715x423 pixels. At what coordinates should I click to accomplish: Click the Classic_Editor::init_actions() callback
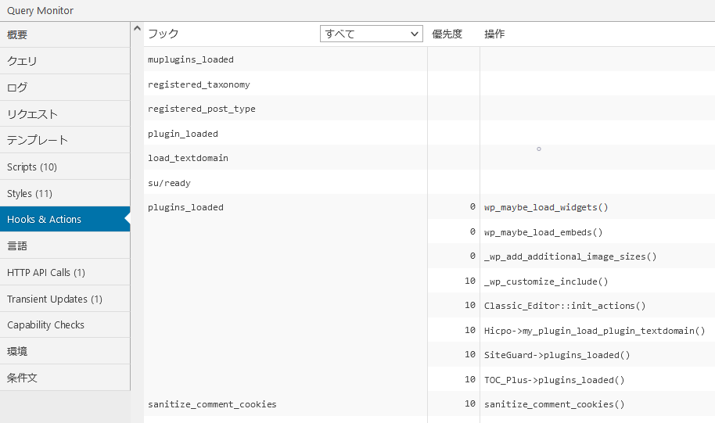coord(565,306)
